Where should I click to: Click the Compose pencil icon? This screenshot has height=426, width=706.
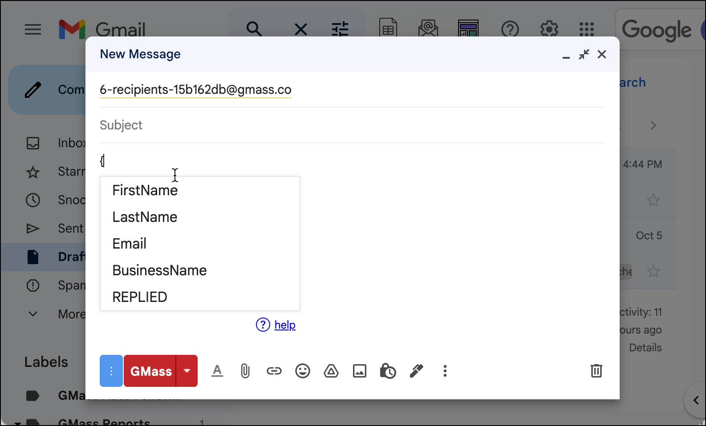click(33, 90)
